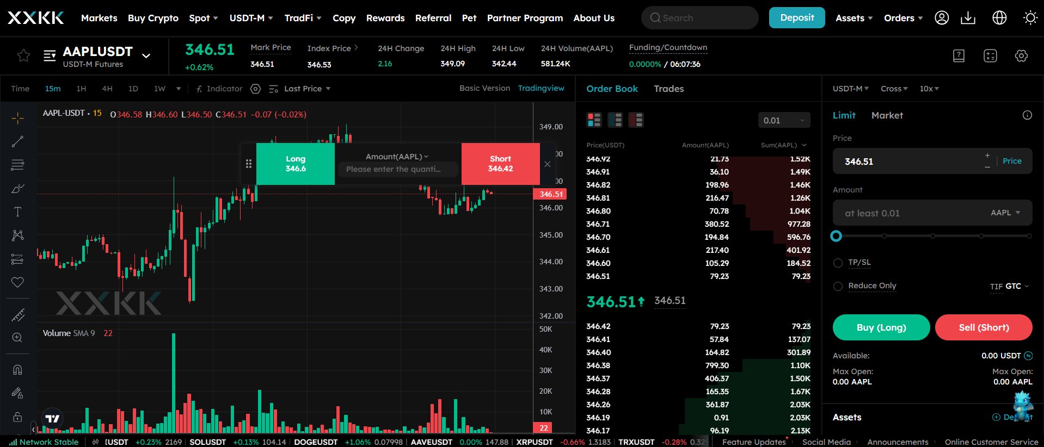Select the 4H timeframe
Image resolution: width=1044 pixels, height=447 pixels.
coord(107,89)
